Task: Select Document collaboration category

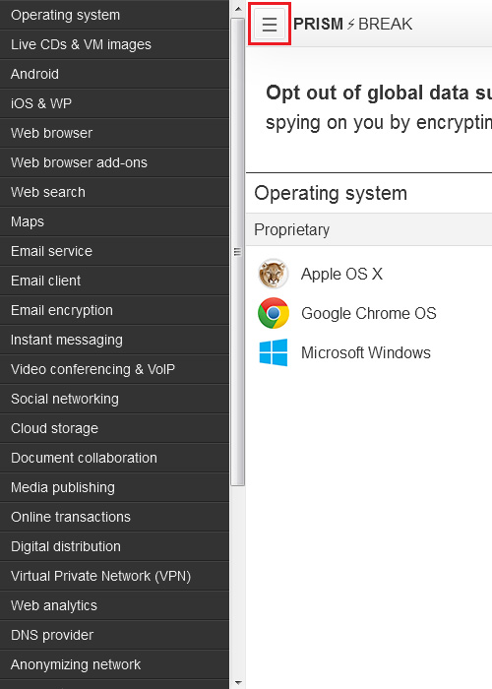Action: (114, 458)
